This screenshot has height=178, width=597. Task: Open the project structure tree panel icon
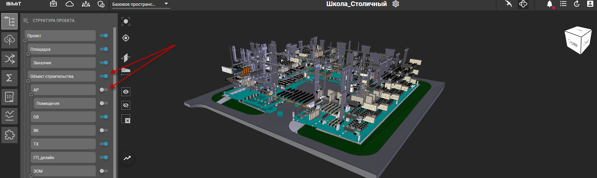[x=9, y=21]
